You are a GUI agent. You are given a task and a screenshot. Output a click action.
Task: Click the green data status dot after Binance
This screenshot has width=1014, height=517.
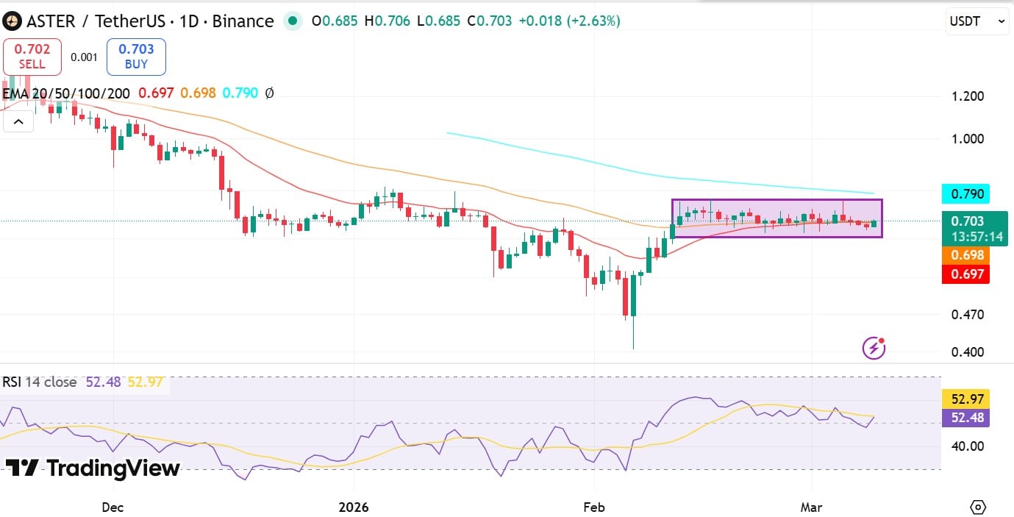pyautogui.click(x=293, y=22)
